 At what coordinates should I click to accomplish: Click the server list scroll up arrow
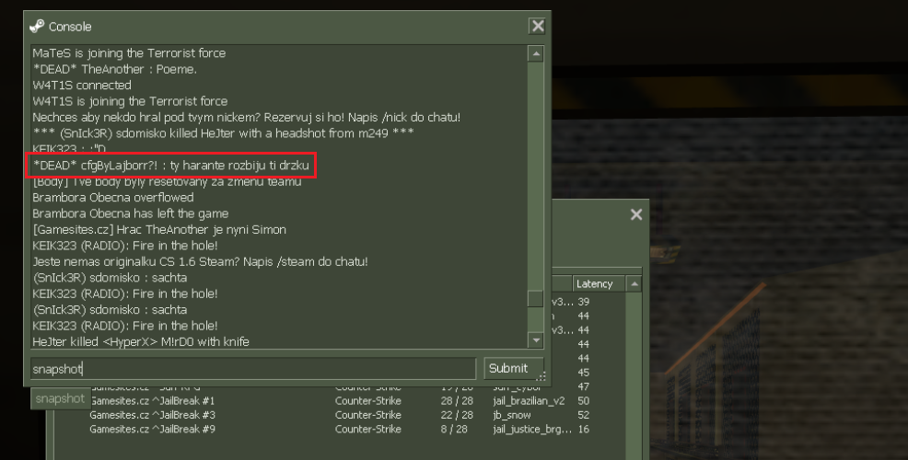point(634,284)
